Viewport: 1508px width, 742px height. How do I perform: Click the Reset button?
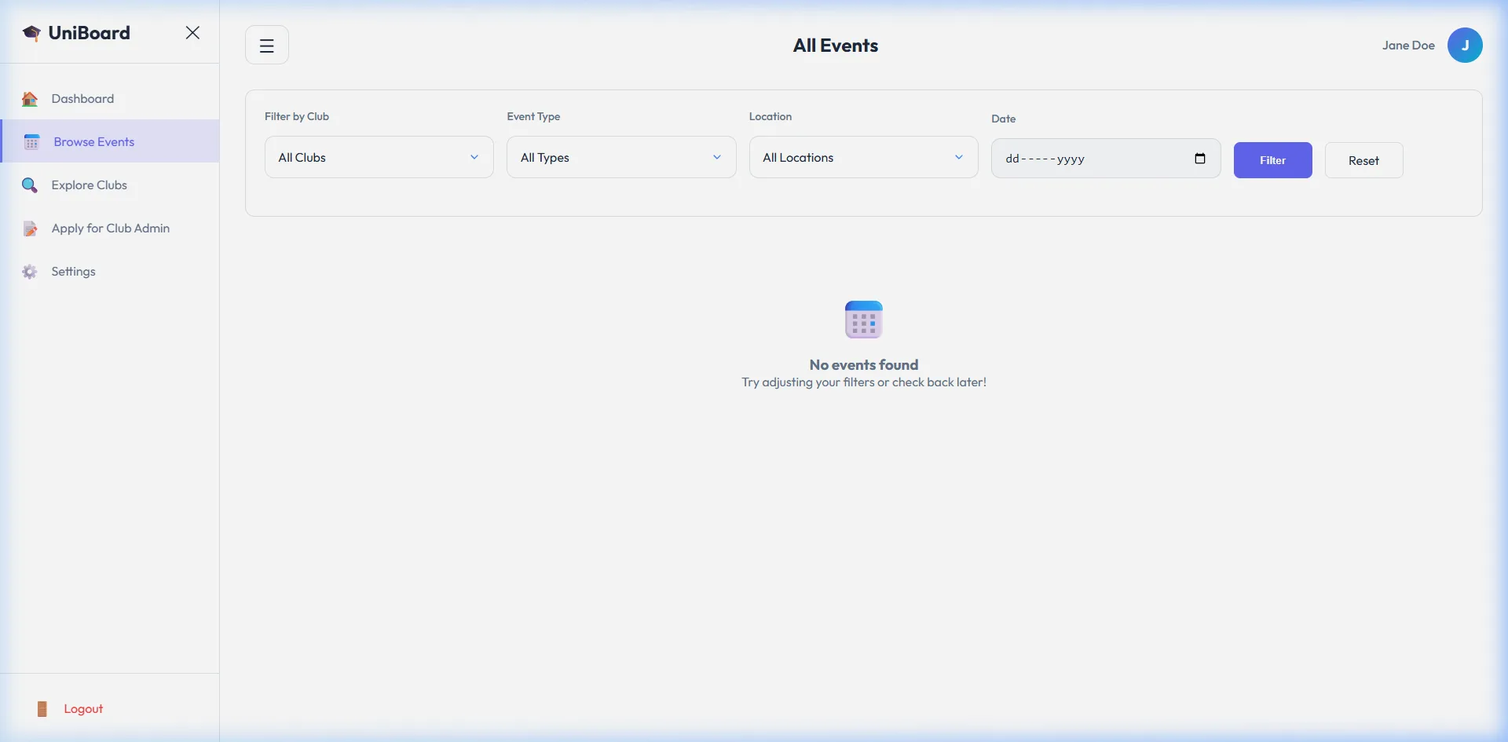(1364, 160)
